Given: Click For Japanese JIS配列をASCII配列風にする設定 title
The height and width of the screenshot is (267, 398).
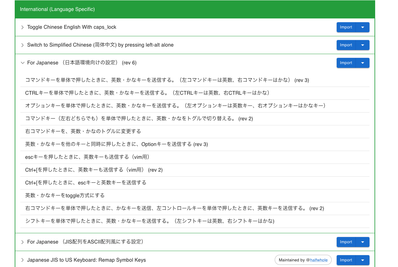Looking at the screenshot, I should click(85, 242).
